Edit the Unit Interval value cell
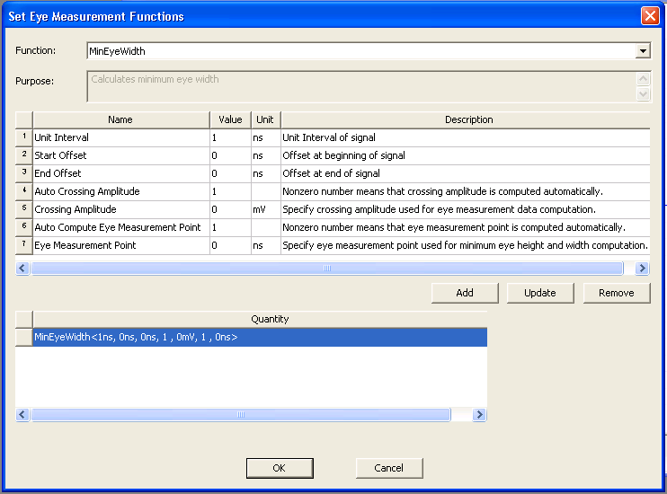 230,137
